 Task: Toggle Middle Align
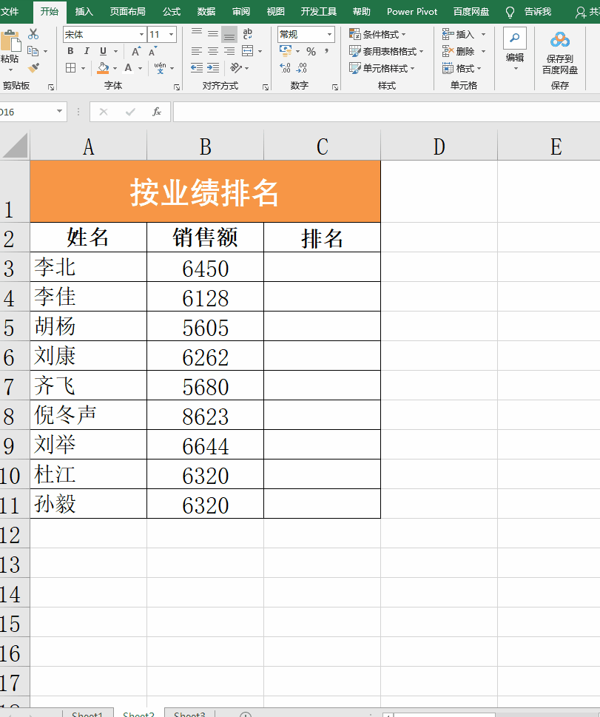pos(213,33)
